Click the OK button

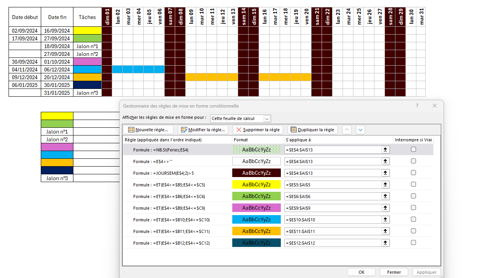point(361,272)
